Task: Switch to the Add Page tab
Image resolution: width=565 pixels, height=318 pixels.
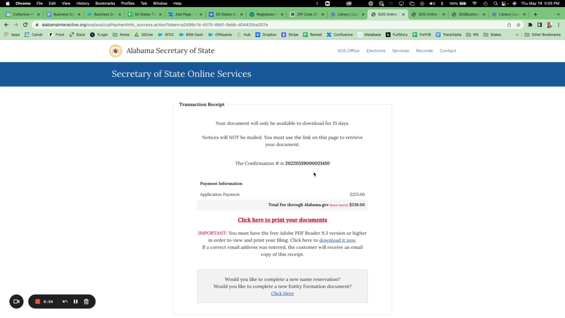Action: point(185,14)
